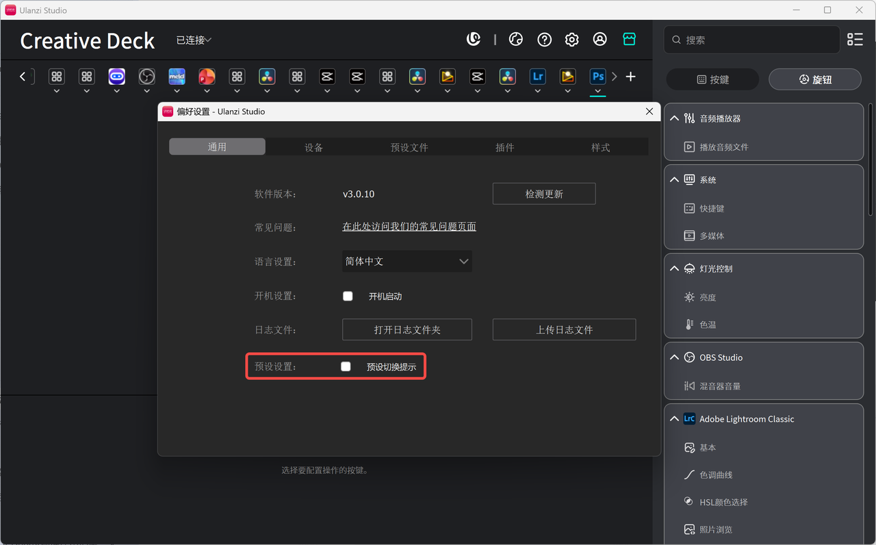Enable the 开机启动 checkbox

click(348, 296)
